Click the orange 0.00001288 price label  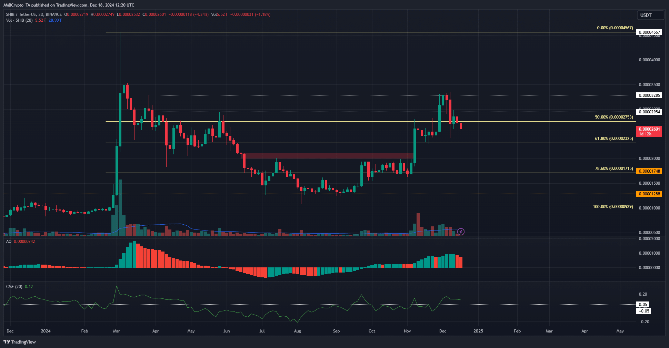tap(649, 194)
